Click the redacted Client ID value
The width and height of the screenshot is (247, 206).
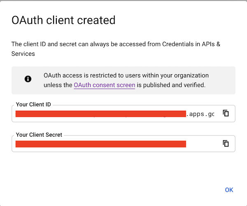coord(100,114)
